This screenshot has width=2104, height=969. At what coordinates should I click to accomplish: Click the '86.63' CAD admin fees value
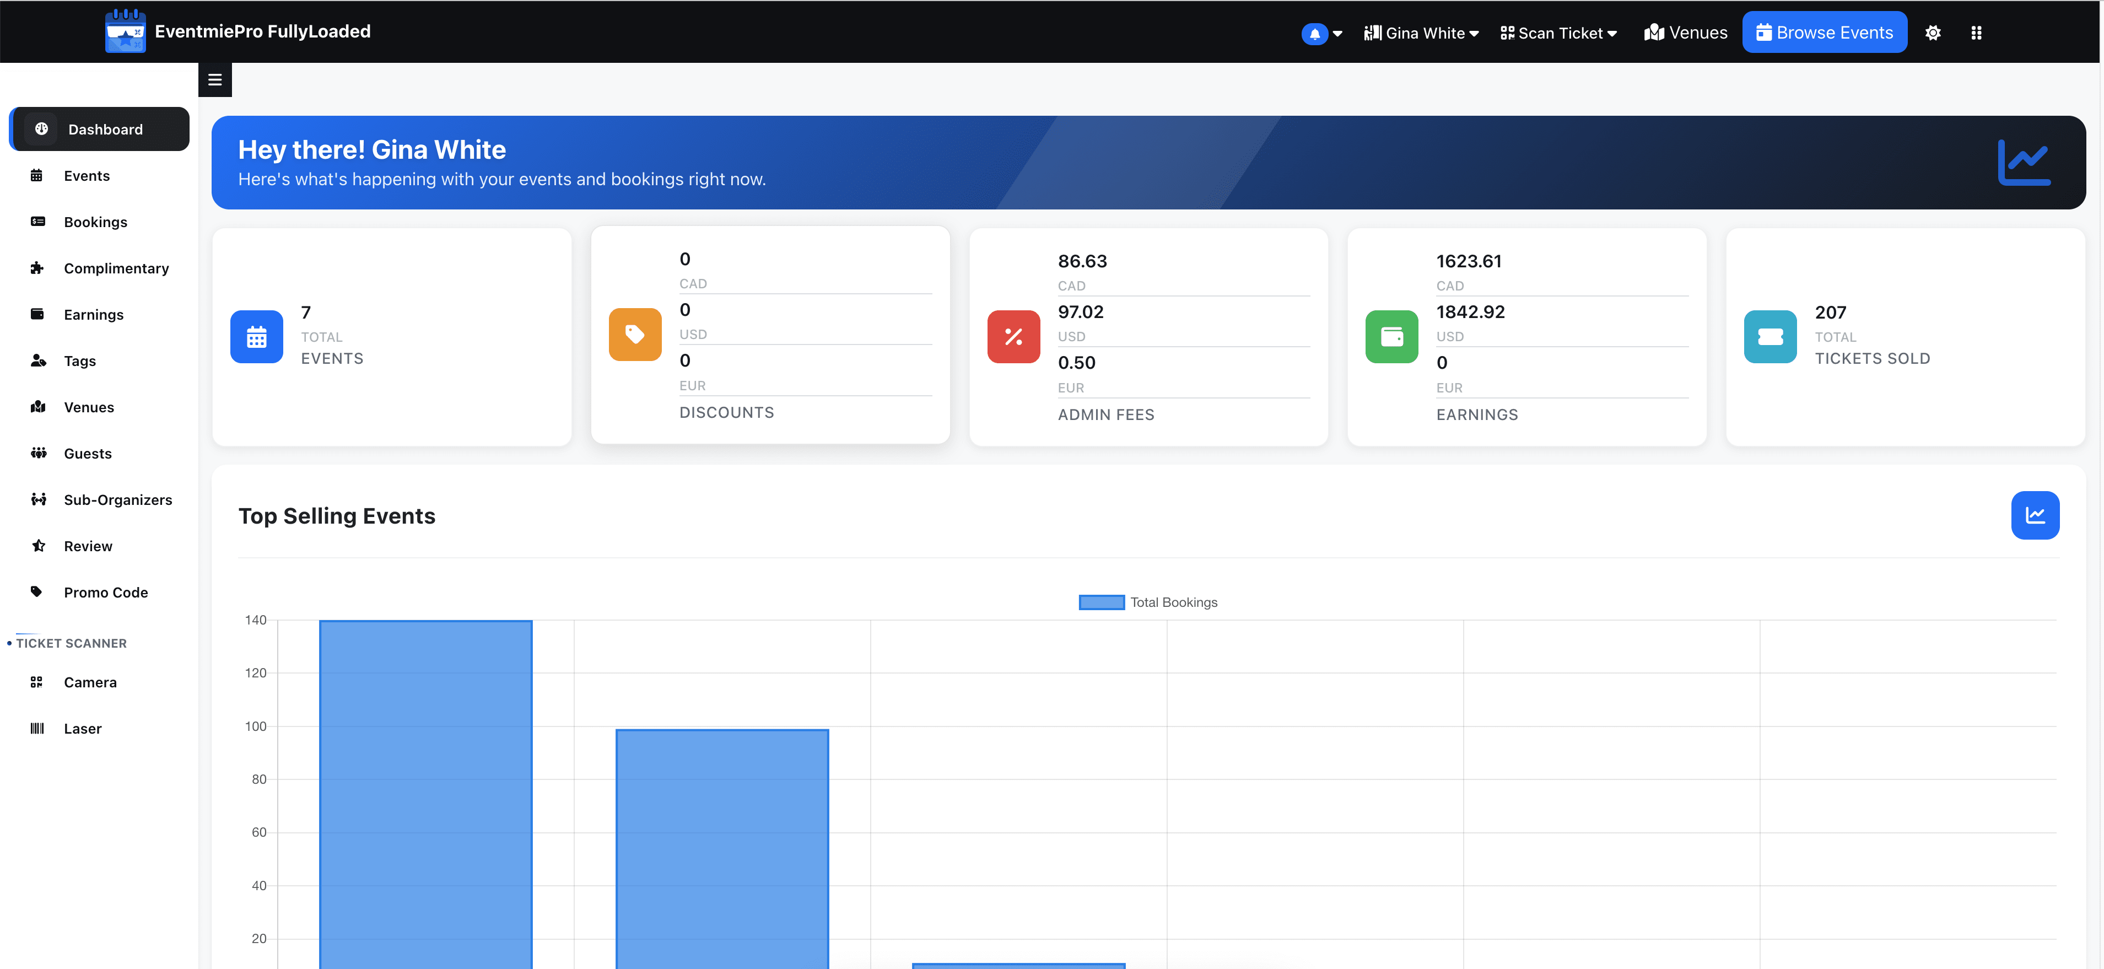click(x=1082, y=261)
